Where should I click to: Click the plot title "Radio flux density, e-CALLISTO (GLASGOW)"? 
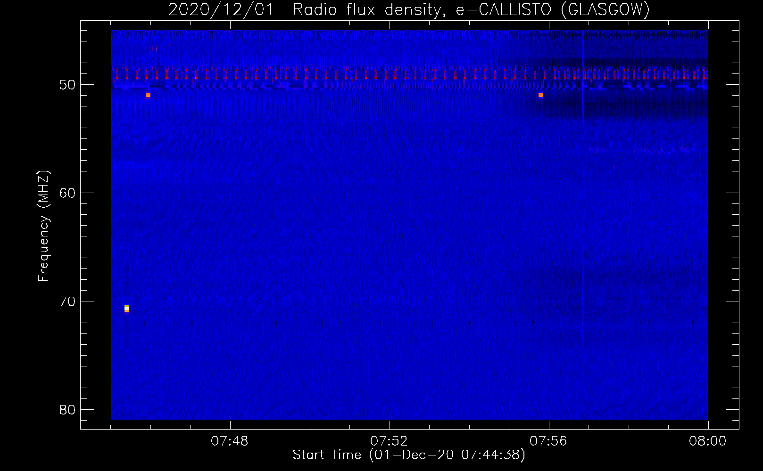tap(471, 9)
